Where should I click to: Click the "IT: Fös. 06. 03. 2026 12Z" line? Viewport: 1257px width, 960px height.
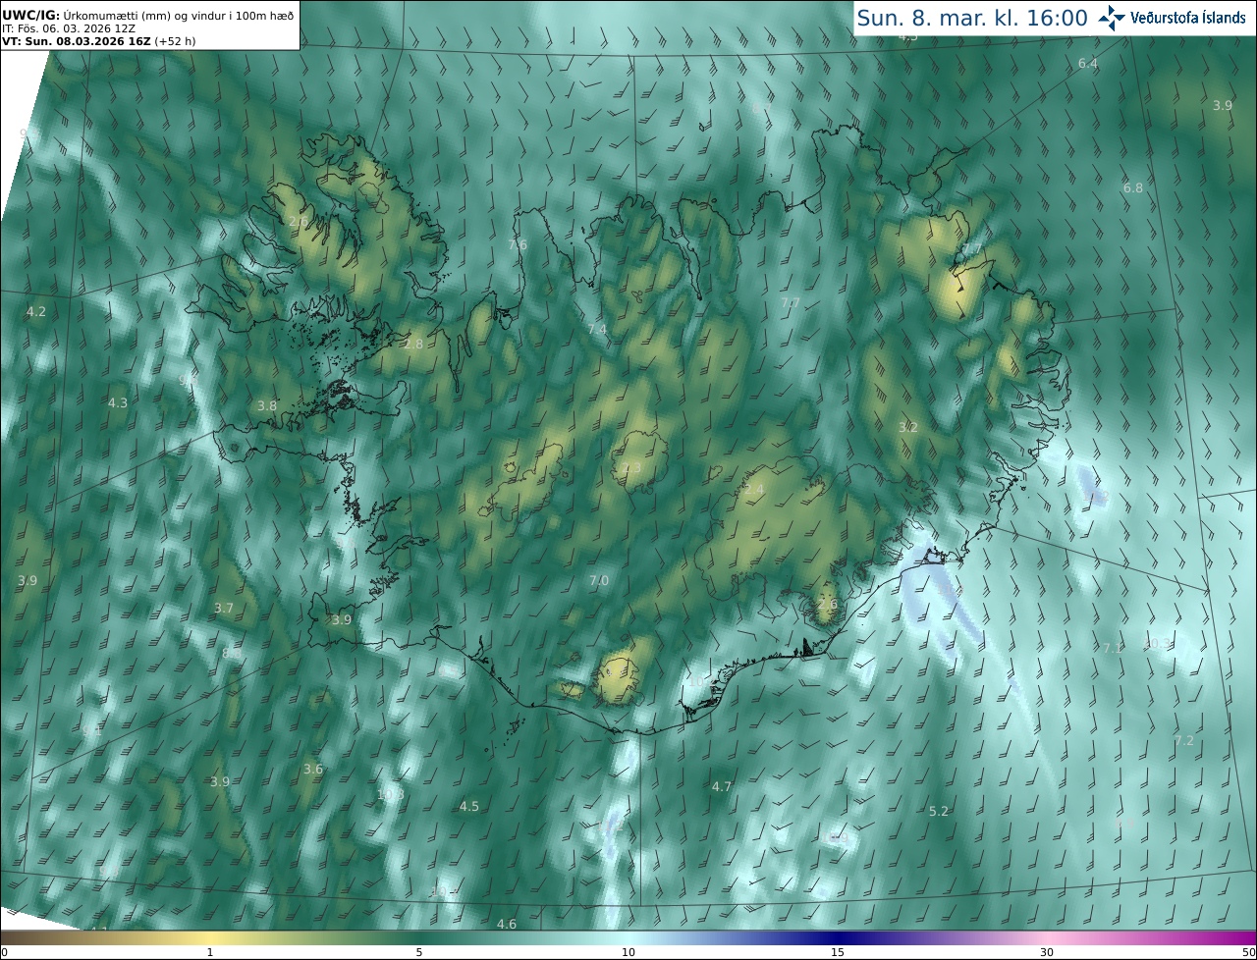tap(71, 29)
